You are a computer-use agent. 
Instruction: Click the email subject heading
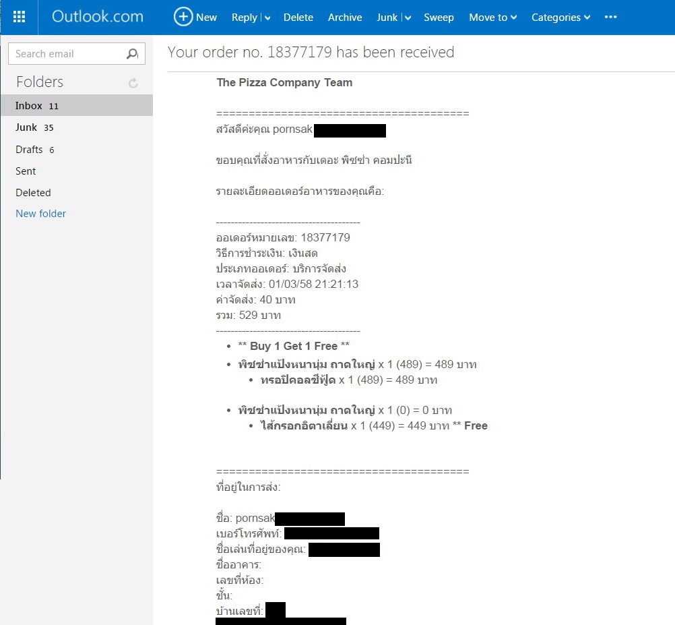pos(311,52)
